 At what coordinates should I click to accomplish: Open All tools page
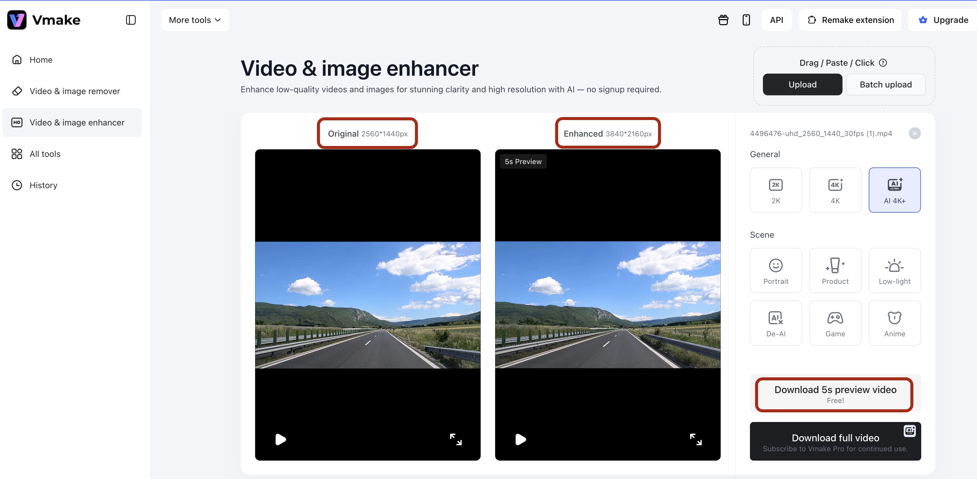tap(72, 154)
